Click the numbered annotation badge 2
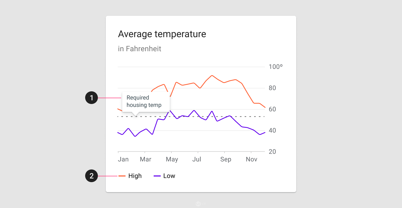This screenshot has width=402, height=208. coord(92,176)
